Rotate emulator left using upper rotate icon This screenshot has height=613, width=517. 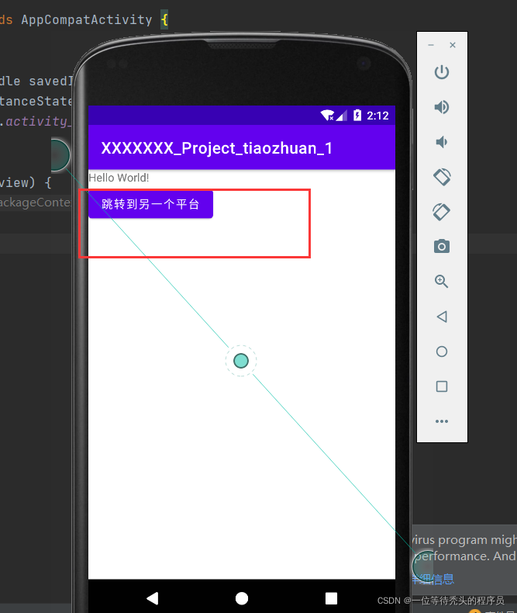coord(442,177)
